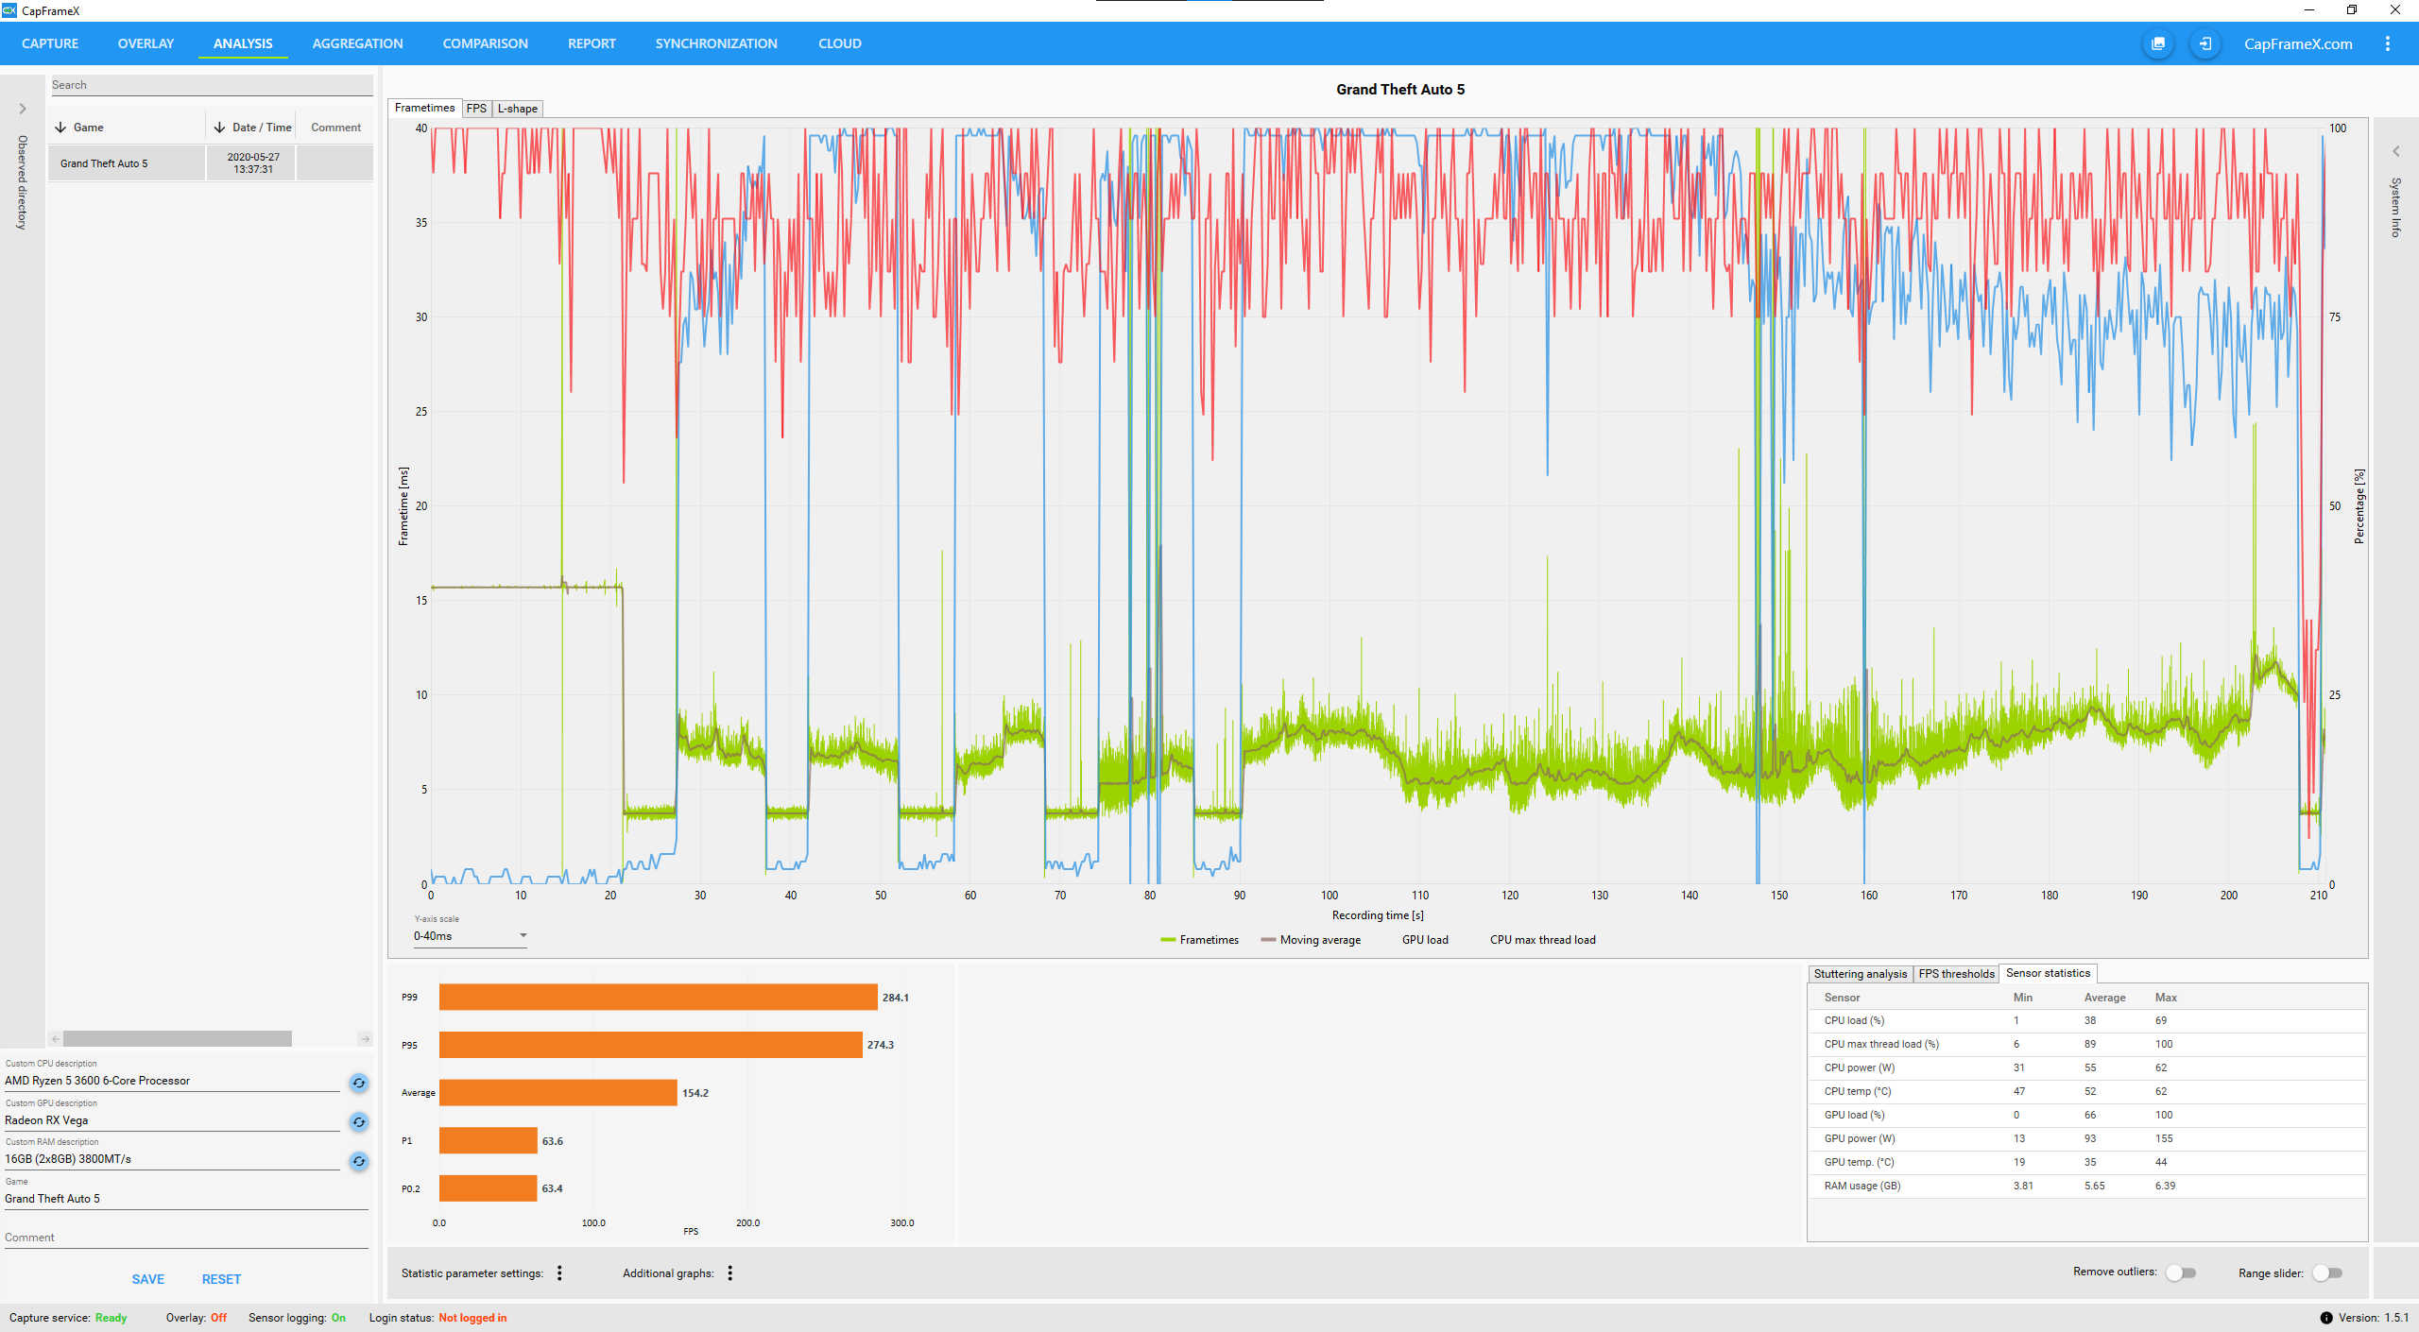Open the Y-axis scale dropdown
Image resolution: width=2419 pixels, height=1332 pixels.
tap(470, 936)
